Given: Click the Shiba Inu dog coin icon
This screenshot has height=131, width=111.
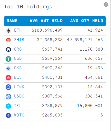Looking at the screenshot, I should (8, 40).
